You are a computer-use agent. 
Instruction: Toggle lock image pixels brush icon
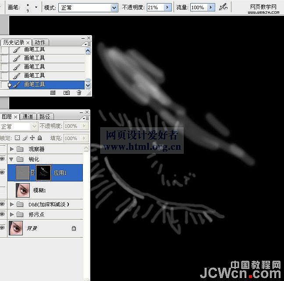pyautogui.click(x=25, y=138)
